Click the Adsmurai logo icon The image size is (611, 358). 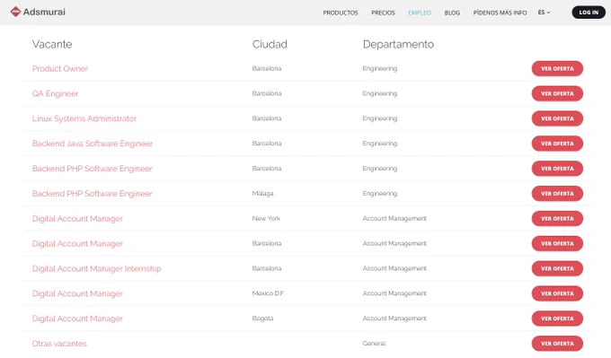click(x=15, y=12)
